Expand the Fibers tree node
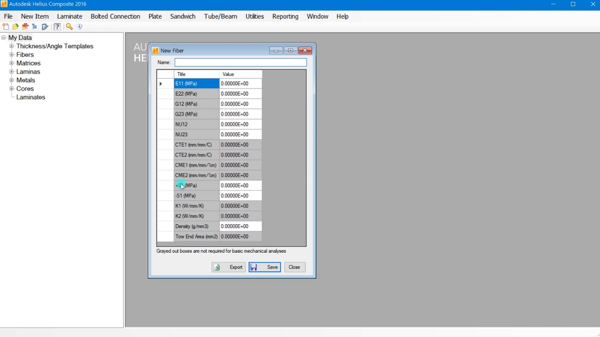Viewport: 600px width, 337px height. click(x=12, y=55)
